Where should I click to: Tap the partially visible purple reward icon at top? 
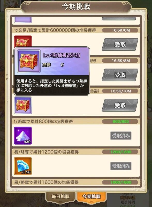(23, 20)
